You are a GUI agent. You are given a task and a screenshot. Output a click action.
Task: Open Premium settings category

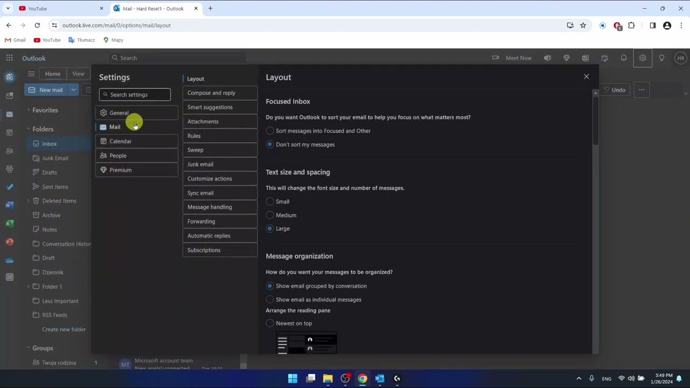(x=137, y=170)
